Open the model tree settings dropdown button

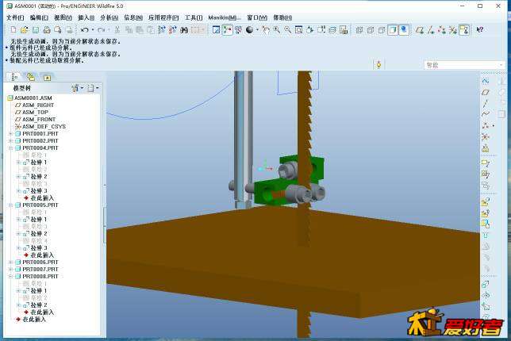pos(77,88)
